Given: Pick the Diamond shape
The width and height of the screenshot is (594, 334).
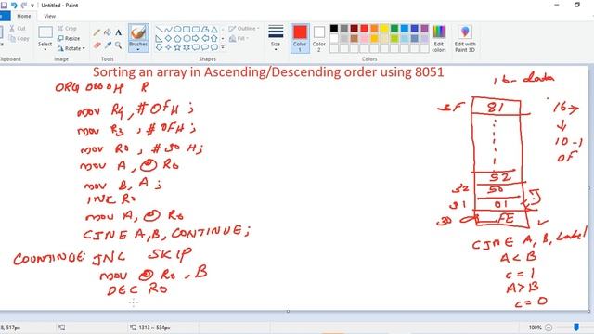Looking at the screenshot, I should pyautogui.click(x=168, y=39).
